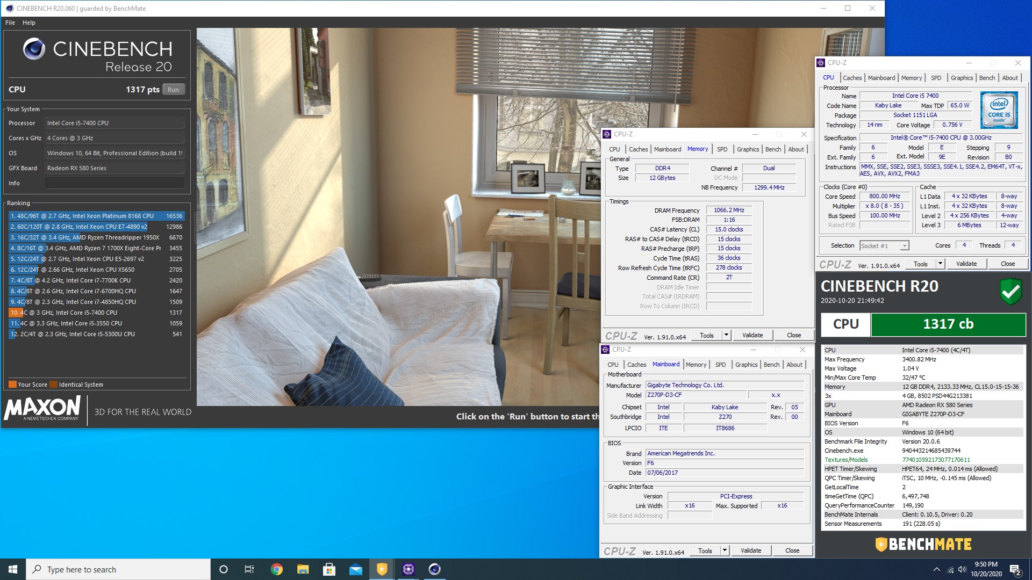The image size is (1032, 580).
Task: Open Task View from the taskbar
Action: [x=249, y=569]
